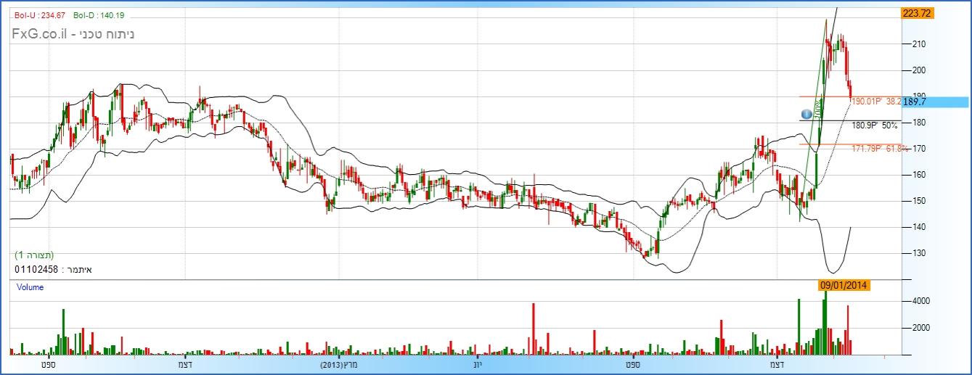This screenshot has width=972, height=375.
Task: Click the green (תצורה 1) configuration label
Action: point(34,255)
